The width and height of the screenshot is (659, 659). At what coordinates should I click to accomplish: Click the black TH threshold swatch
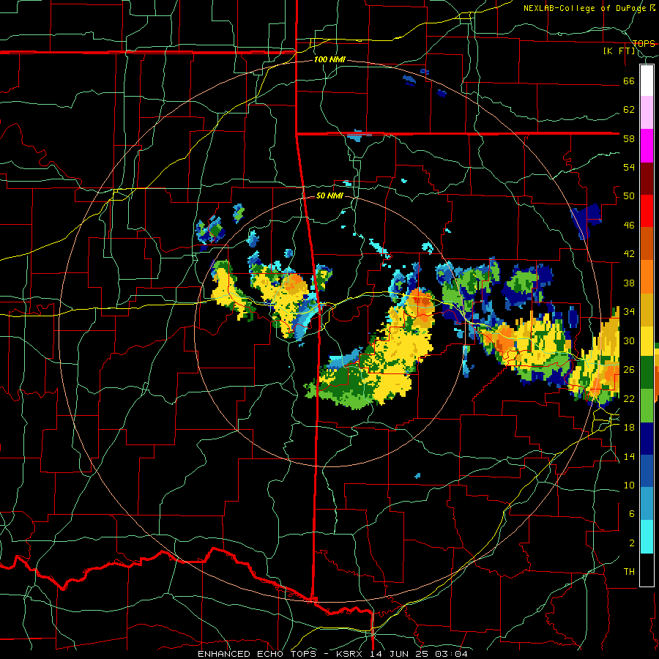tap(647, 570)
